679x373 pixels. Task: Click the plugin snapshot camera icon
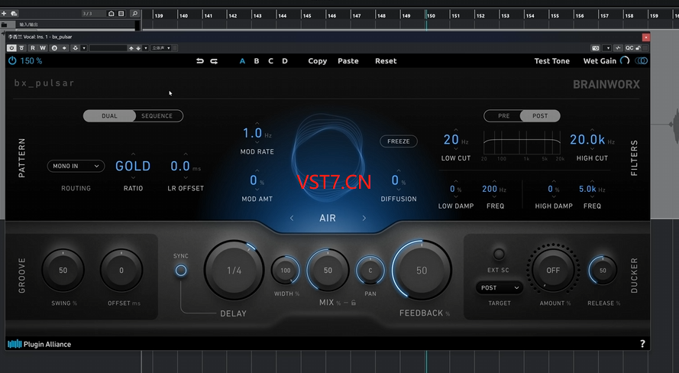pyautogui.click(x=596, y=48)
